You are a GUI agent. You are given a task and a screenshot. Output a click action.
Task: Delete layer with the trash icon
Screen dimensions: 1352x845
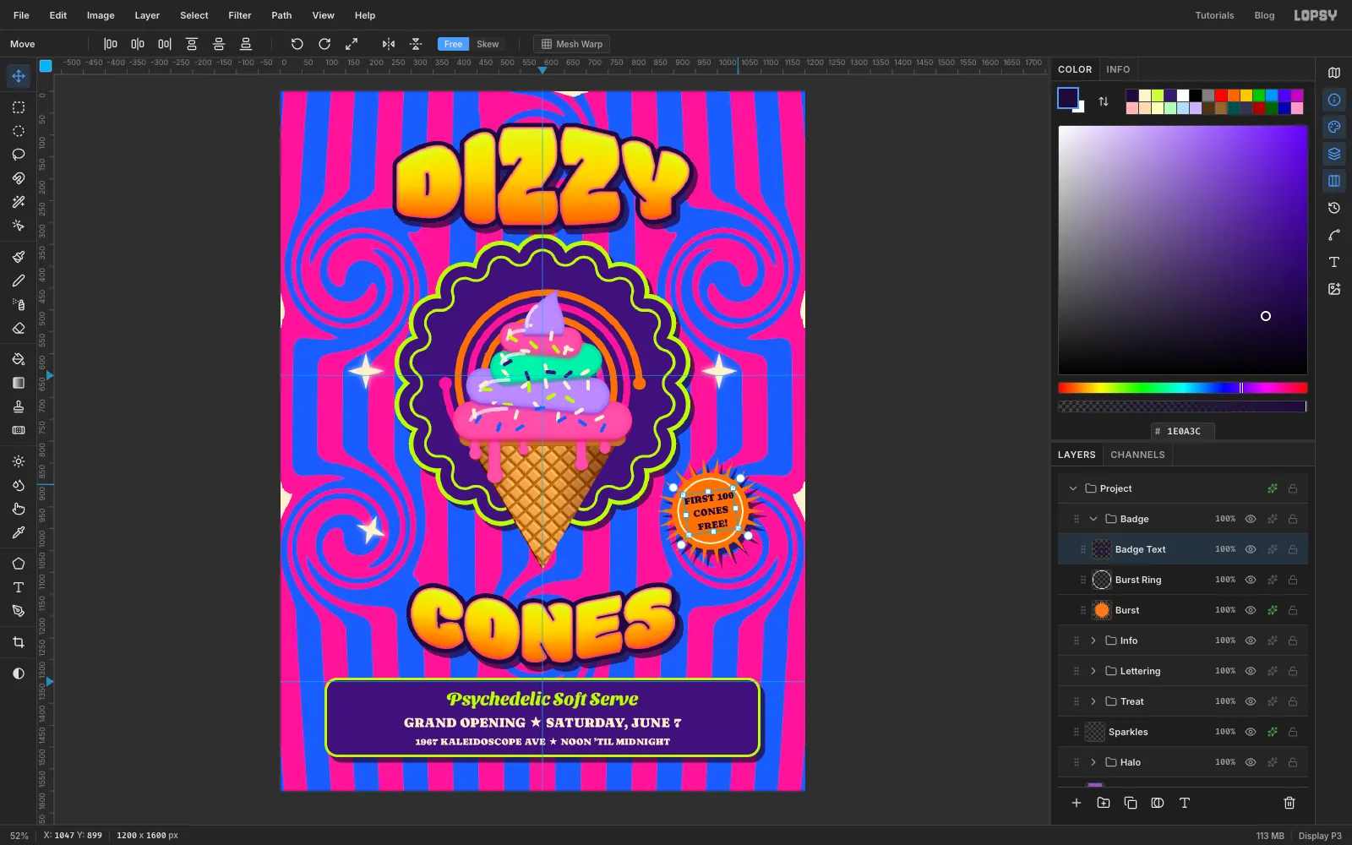tap(1289, 803)
